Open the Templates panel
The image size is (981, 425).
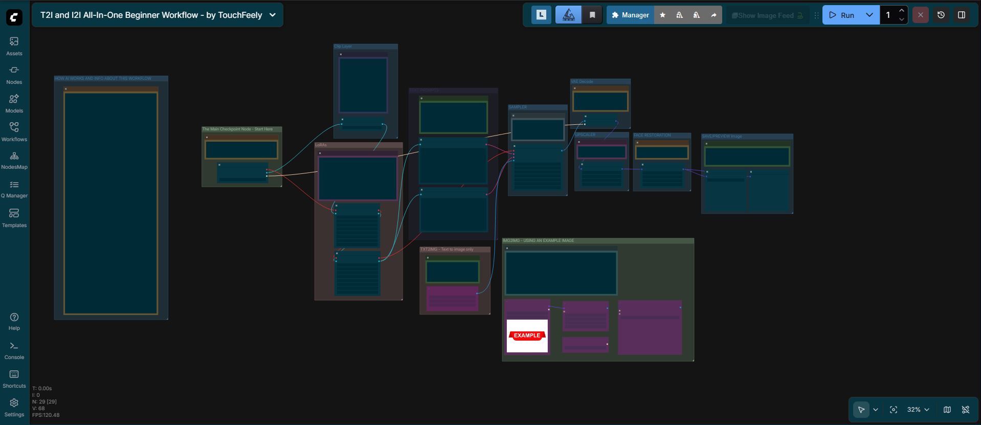[14, 218]
